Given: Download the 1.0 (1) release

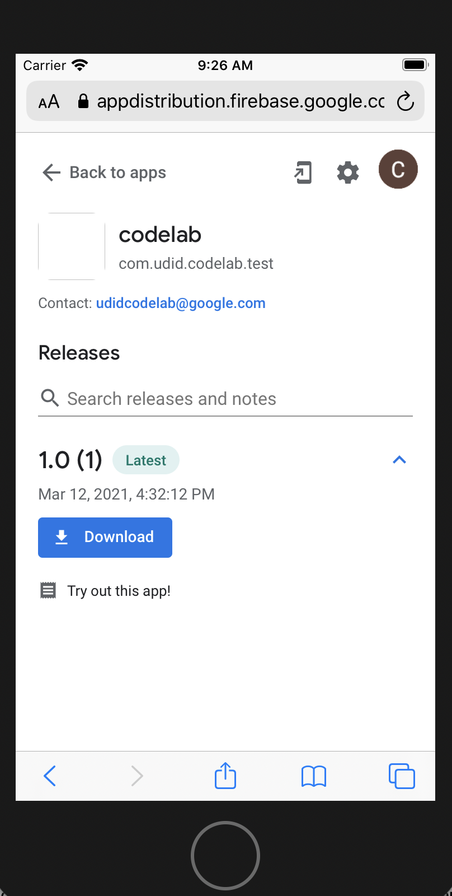Looking at the screenshot, I should point(105,538).
